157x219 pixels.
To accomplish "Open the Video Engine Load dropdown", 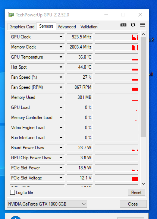I will pyautogui.click(x=61, y=128).
